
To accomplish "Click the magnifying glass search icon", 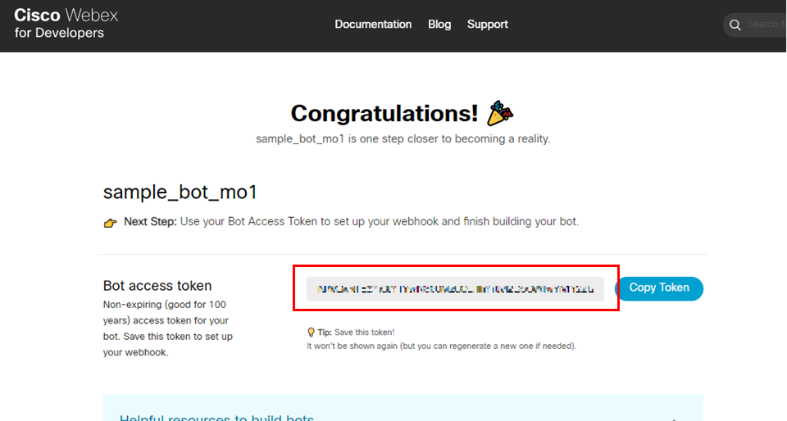I will [735, 25].
